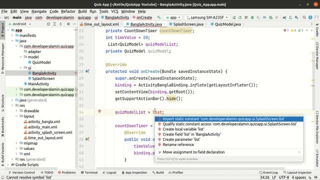Expand the Gradle Scripts node

coord(8,164)
